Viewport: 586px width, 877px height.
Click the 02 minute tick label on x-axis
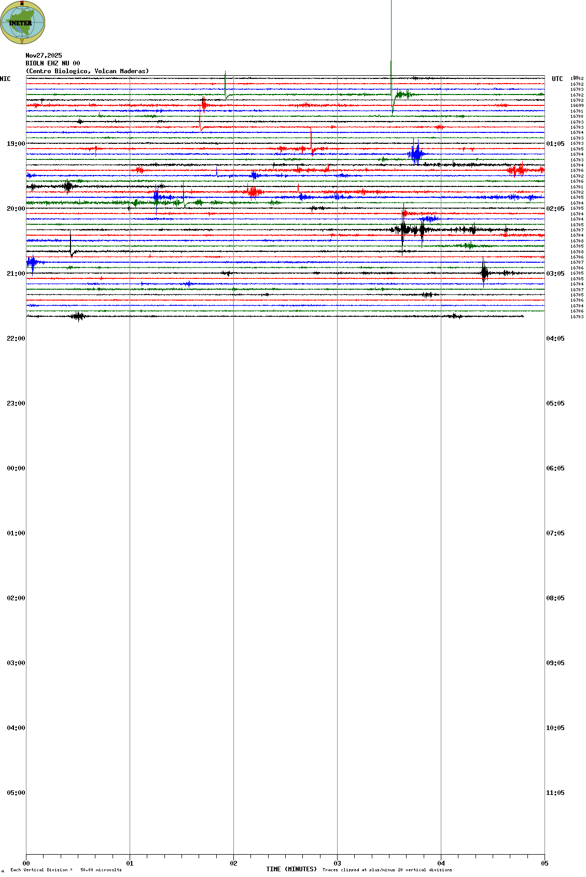(x=233, y=863)
